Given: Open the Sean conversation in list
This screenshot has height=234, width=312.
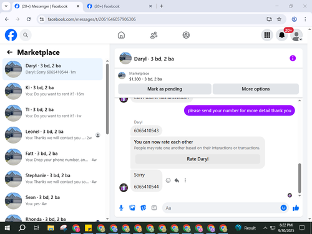Looking at the screenshot, I should (x=52, y=201).
